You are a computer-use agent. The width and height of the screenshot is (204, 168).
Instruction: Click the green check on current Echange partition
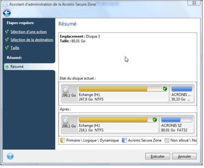165,89
